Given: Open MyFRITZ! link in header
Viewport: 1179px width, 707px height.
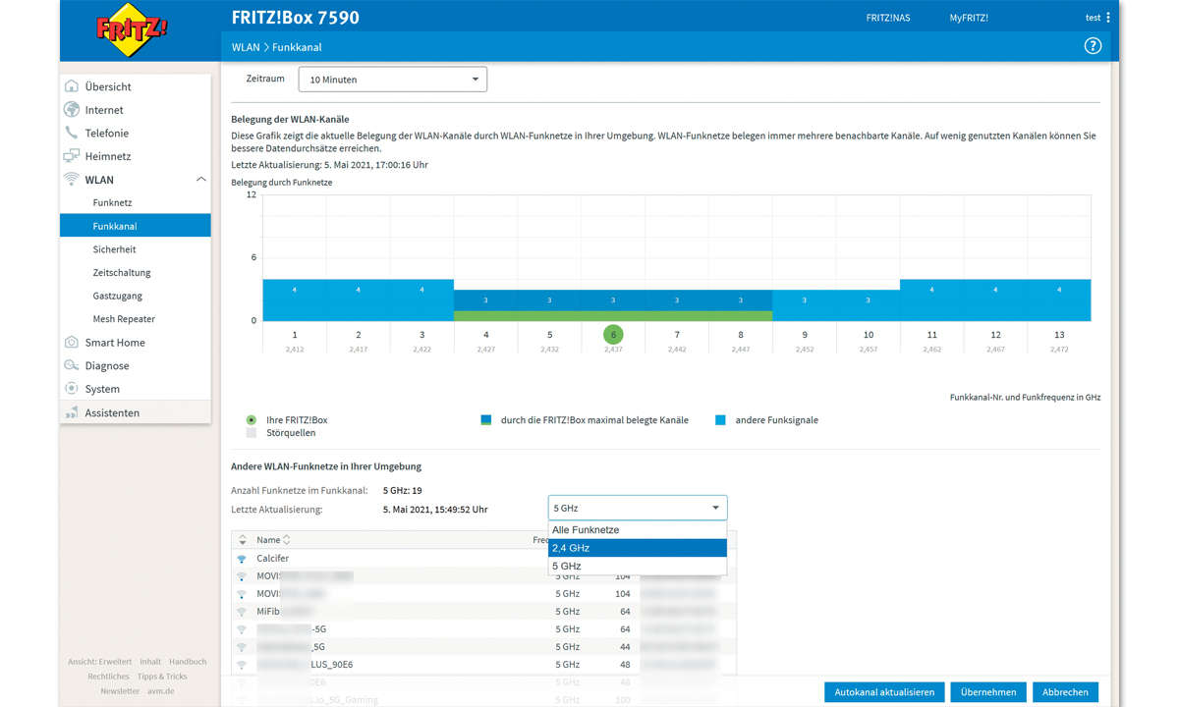Looking at the screenshot, I should [969, 18].
